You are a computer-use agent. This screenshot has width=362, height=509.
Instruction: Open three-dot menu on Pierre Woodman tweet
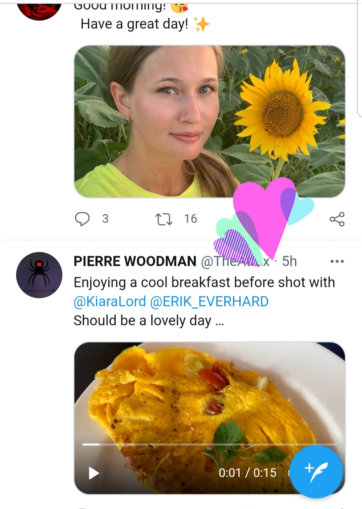click(337, 261)
